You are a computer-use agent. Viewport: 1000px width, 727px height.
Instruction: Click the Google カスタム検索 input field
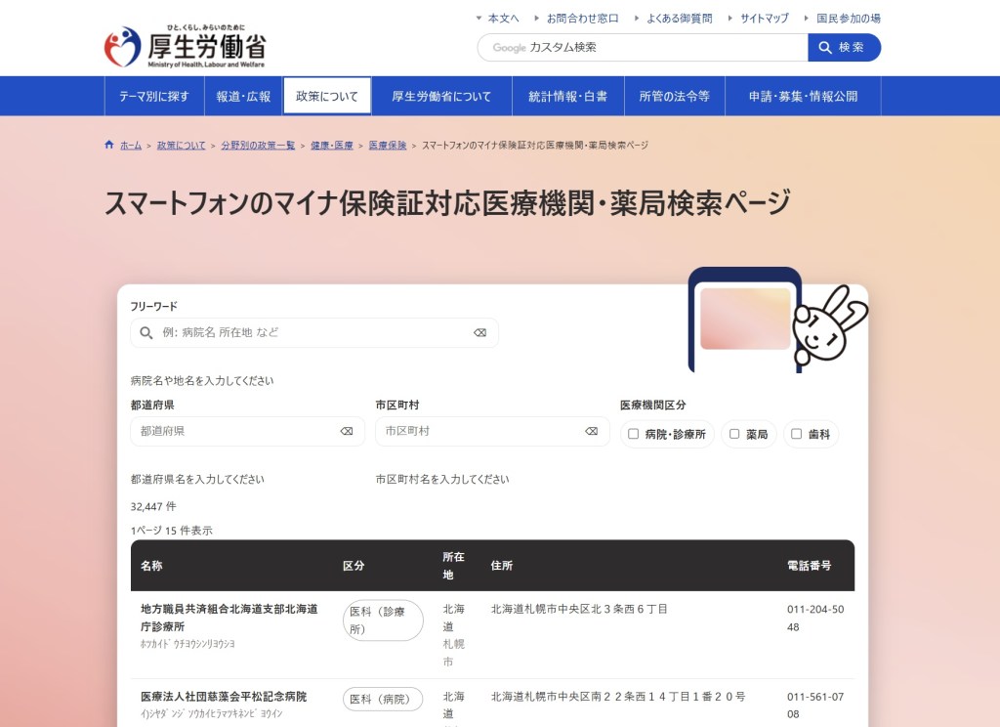(x=664, y=48)
